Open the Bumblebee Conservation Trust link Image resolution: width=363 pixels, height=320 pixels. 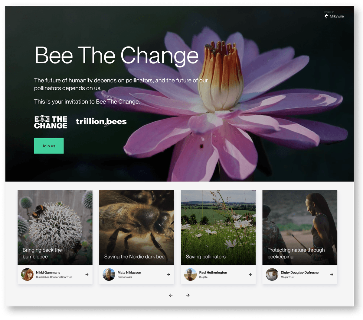[54, 277]
